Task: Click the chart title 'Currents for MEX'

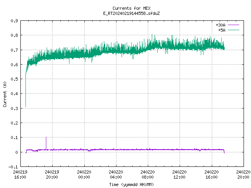Action: 131,8
